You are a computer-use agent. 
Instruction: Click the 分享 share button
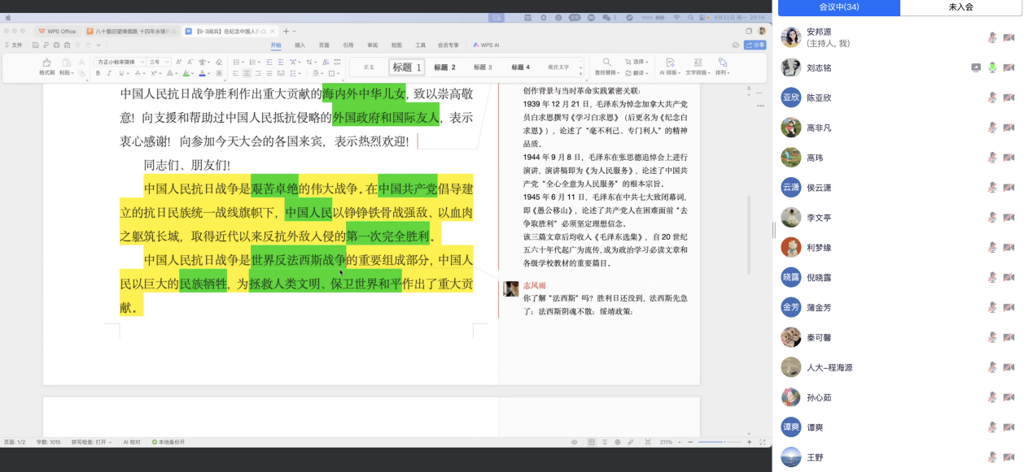[x=755, y=45]
